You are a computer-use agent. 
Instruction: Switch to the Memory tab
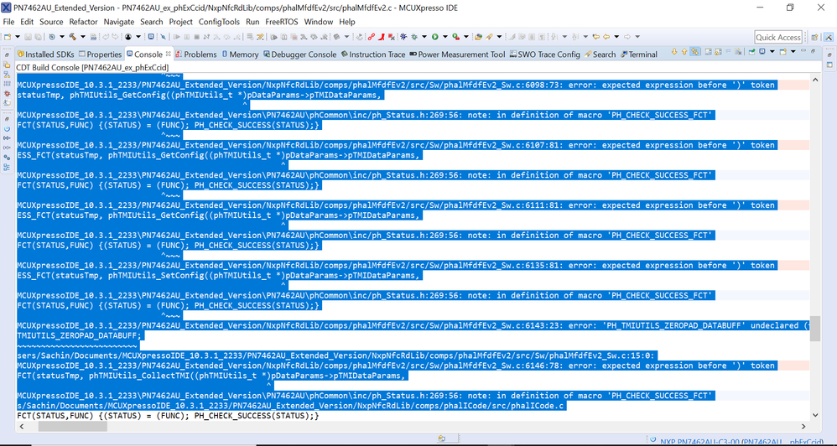pos(240,54)
